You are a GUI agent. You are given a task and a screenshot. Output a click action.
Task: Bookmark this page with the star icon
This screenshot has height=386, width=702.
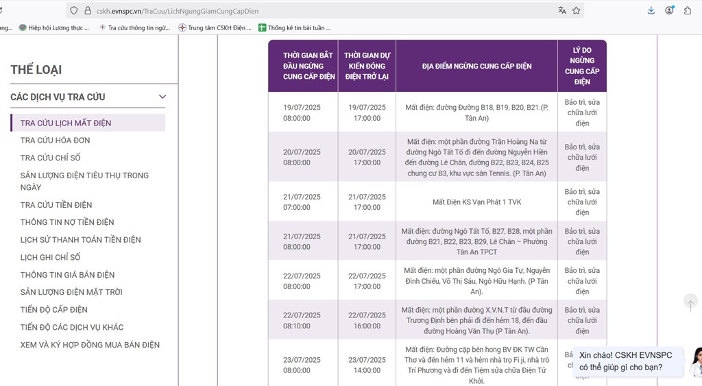click(576, 10)
